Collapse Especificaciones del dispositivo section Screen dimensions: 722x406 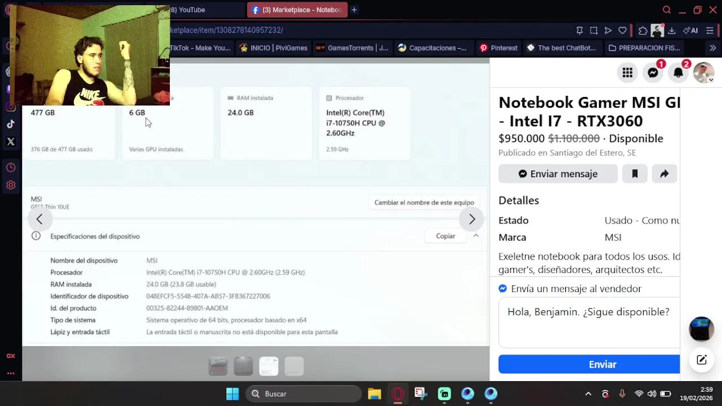[476, 236]
